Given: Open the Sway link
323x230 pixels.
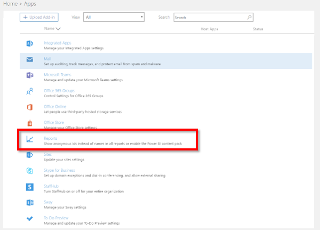Looking at the screenshot, I should [x=48, y=202].
